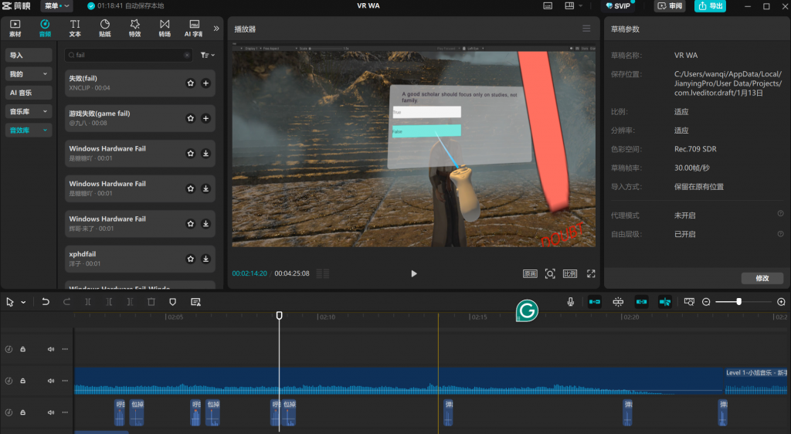Add 游戏失败(game fail) to timeline
Image resolution: width=791 pixels, height=434 pixels.
coord(205,118)
